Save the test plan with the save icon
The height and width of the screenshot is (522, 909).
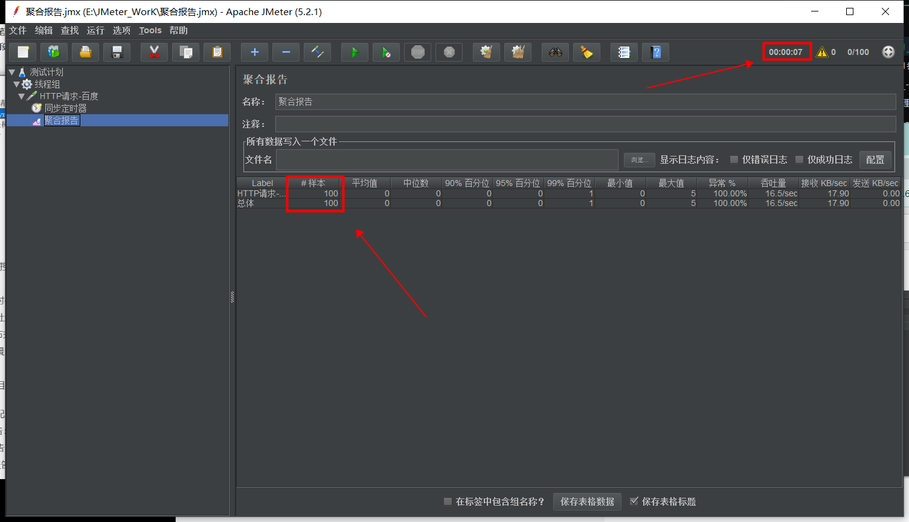(x=117, y=52)
